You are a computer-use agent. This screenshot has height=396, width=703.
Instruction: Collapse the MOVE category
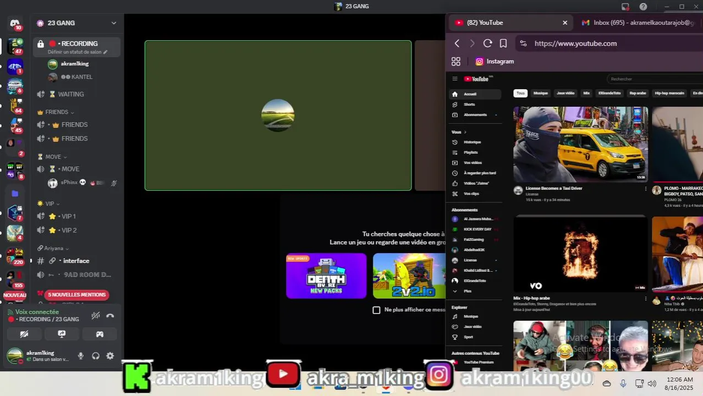click(x=52, y=157)
